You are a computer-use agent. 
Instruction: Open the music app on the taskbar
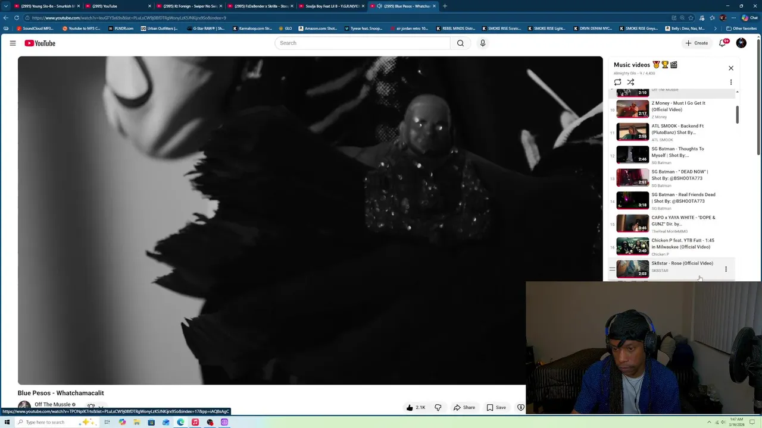195,422
